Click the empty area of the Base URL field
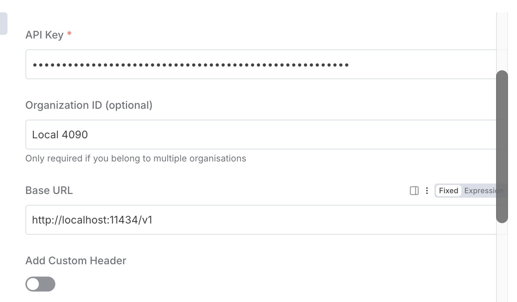Screen dimensions: 517x302 click(x=318, y=220)
